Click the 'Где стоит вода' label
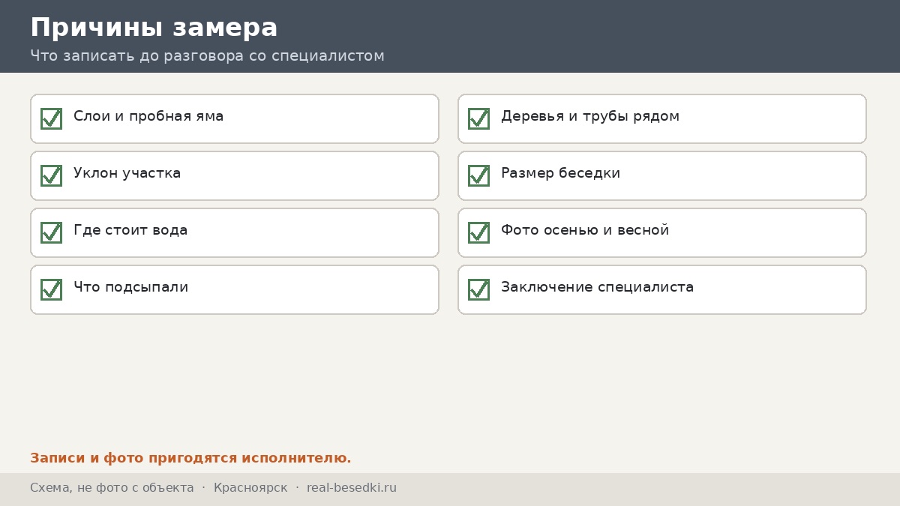Viewport: 900px width, 506px height. click(x=130, y=231)
